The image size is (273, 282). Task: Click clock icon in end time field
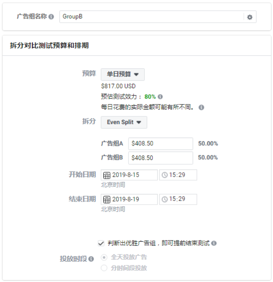tap(165, 199)
